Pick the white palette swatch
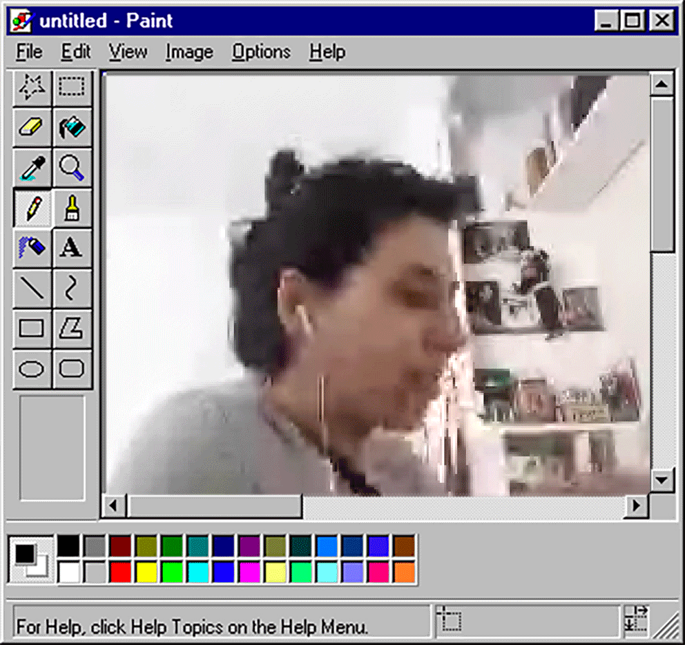The height and width of the screenshot is (645, 685). [x=68, y=572]
